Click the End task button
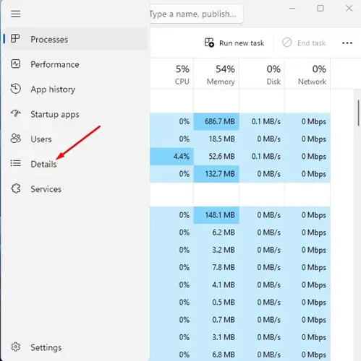This screenshot has height=361, width=361. [304, 43]
